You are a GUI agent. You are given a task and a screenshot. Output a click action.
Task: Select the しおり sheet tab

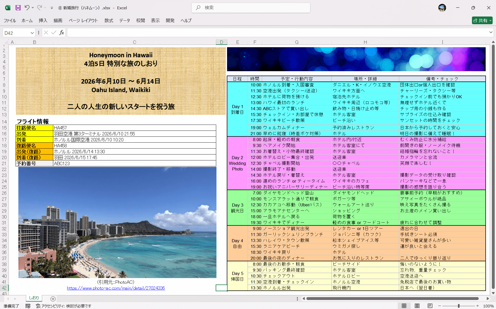click(x=34, y=298)
